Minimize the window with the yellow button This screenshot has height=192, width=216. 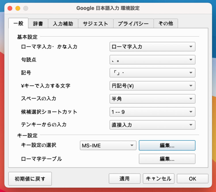tap(18, 8)
